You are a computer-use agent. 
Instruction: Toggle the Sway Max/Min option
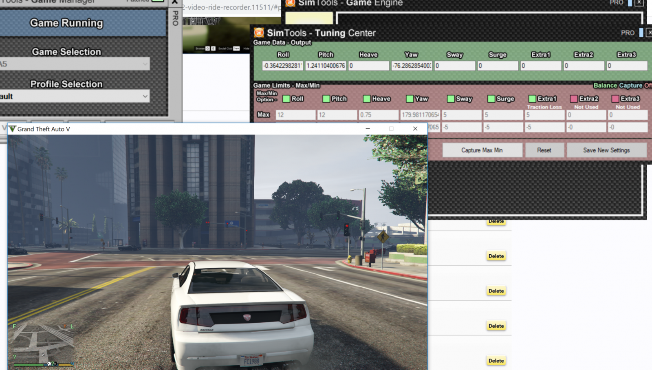450,99
